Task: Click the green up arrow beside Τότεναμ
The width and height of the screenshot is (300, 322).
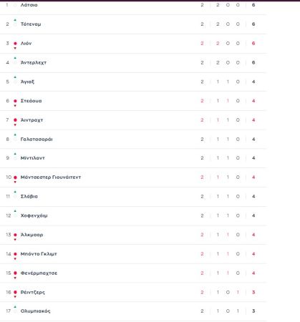Action: pos(15,20)
